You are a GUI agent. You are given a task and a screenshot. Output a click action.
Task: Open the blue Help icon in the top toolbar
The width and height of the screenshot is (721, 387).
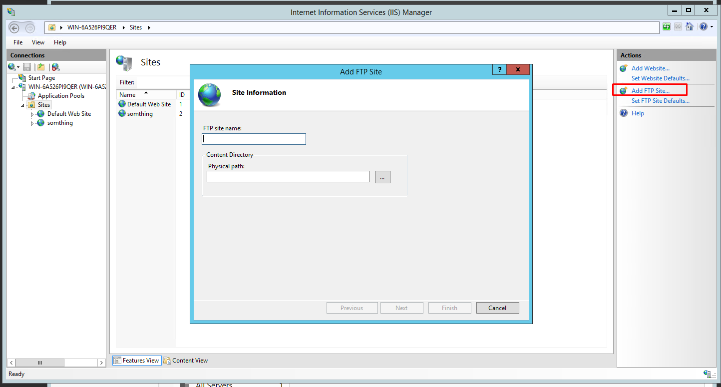[x=703, y=27]
